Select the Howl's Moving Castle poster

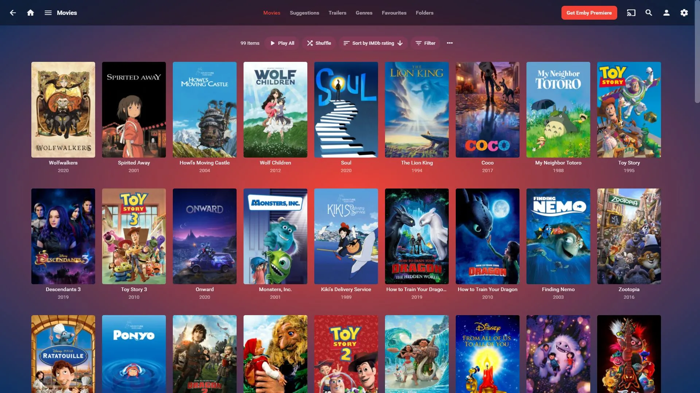click(x=205, y=110)
